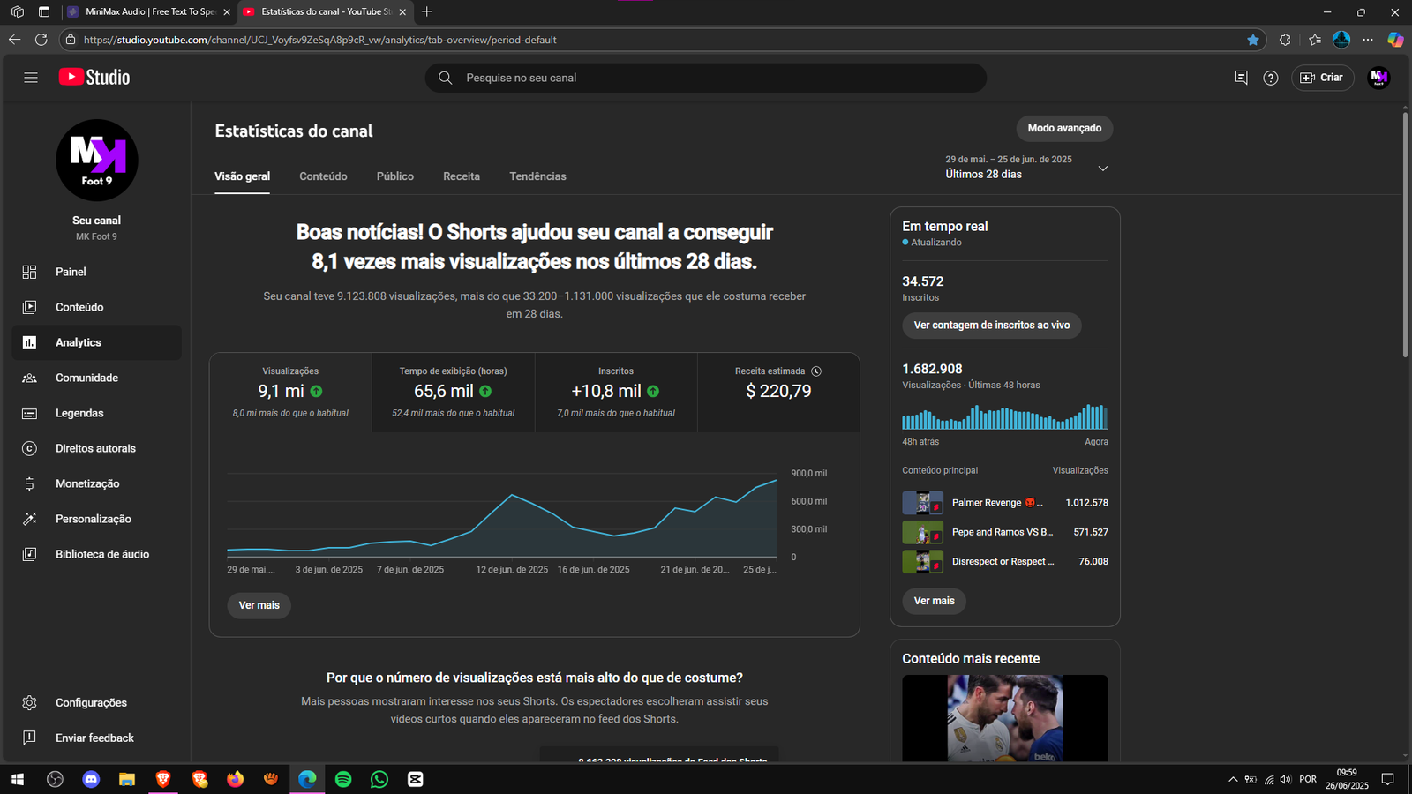Screen dimensions: 1412x794
Task: Open the channel comments feedback icon
Action: click(1241, 78)
